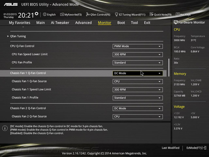Open the Ai Tweaker tab
The image size is (209, 157).
click(60, 23)
